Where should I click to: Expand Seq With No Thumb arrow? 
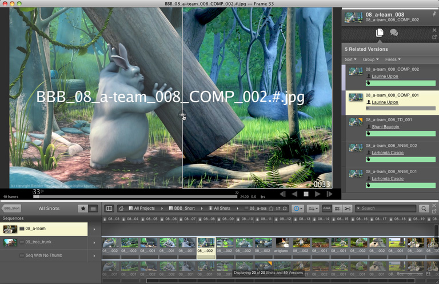(94, 256)
